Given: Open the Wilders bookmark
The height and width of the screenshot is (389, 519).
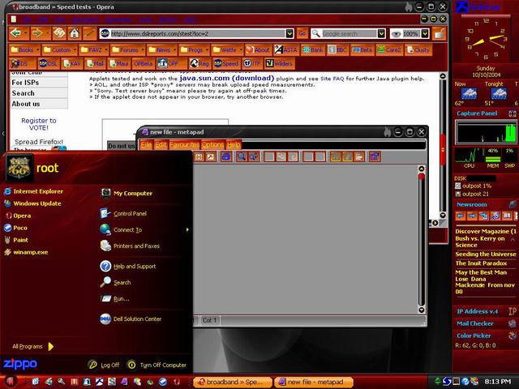Looking at the screenshot, I should [x=279, y=63].
